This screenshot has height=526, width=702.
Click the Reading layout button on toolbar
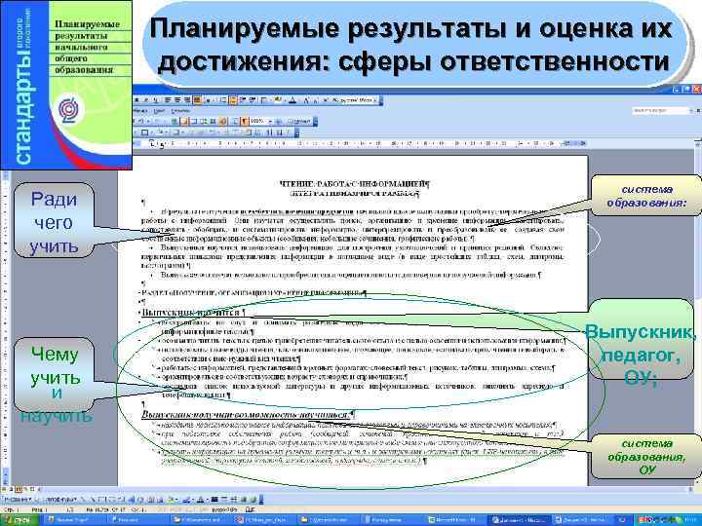(298, 121)
